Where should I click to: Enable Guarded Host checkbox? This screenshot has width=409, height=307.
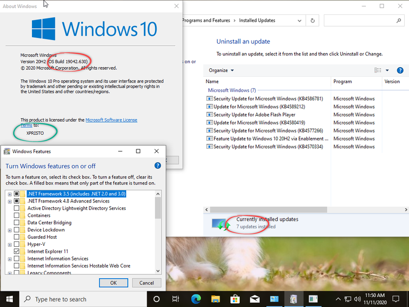[17, 237]
